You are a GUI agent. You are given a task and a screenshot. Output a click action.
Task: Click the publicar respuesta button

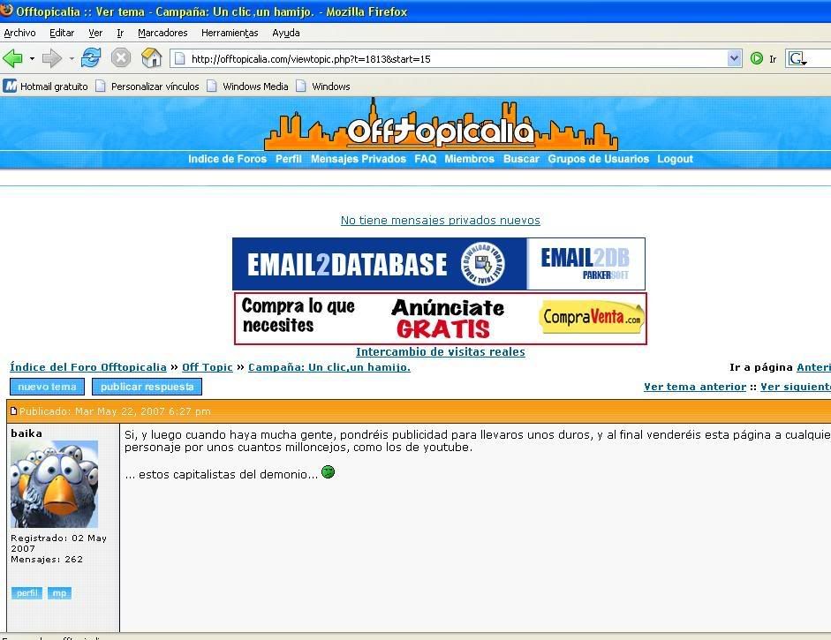pyautogui.click(x=147, y=387)
